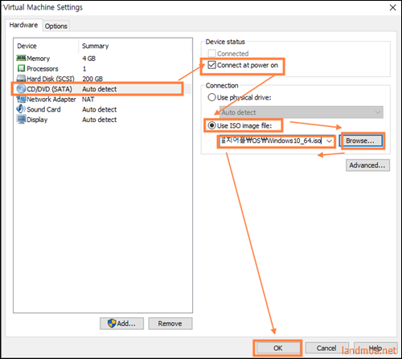Check the Connected checkbox
The image size is (402, 359).
pyautogui.click(x=211, y=53)
